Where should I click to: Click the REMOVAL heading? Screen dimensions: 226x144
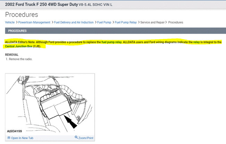[12, 55]
